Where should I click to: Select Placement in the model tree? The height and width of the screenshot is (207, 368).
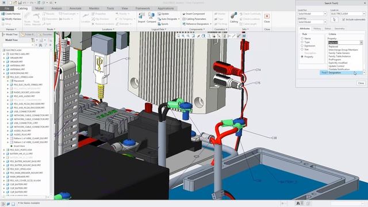click(19, 80)
